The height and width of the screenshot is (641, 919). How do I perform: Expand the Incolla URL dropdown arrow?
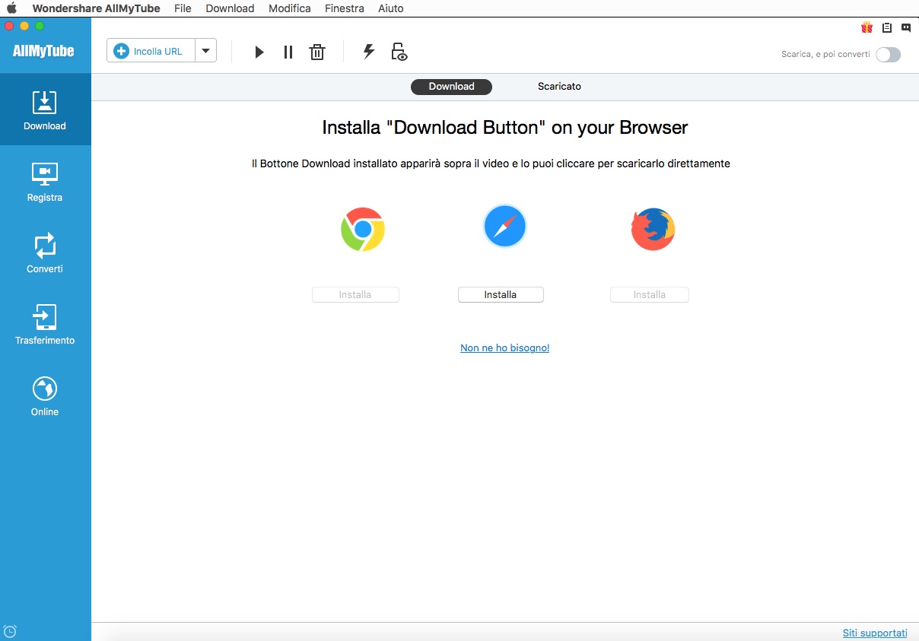coord(205,51)
